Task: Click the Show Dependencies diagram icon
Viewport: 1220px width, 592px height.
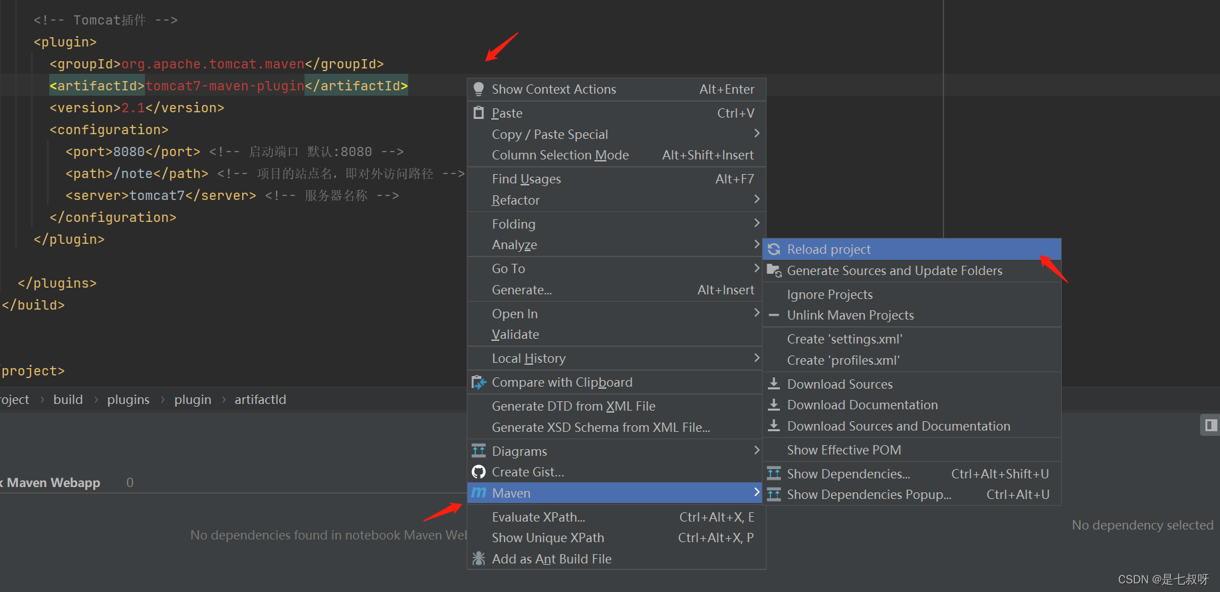Action: 774,474
